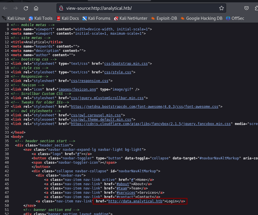Click the # href in the logo anchor
The image size is (258, 215).
78,154
